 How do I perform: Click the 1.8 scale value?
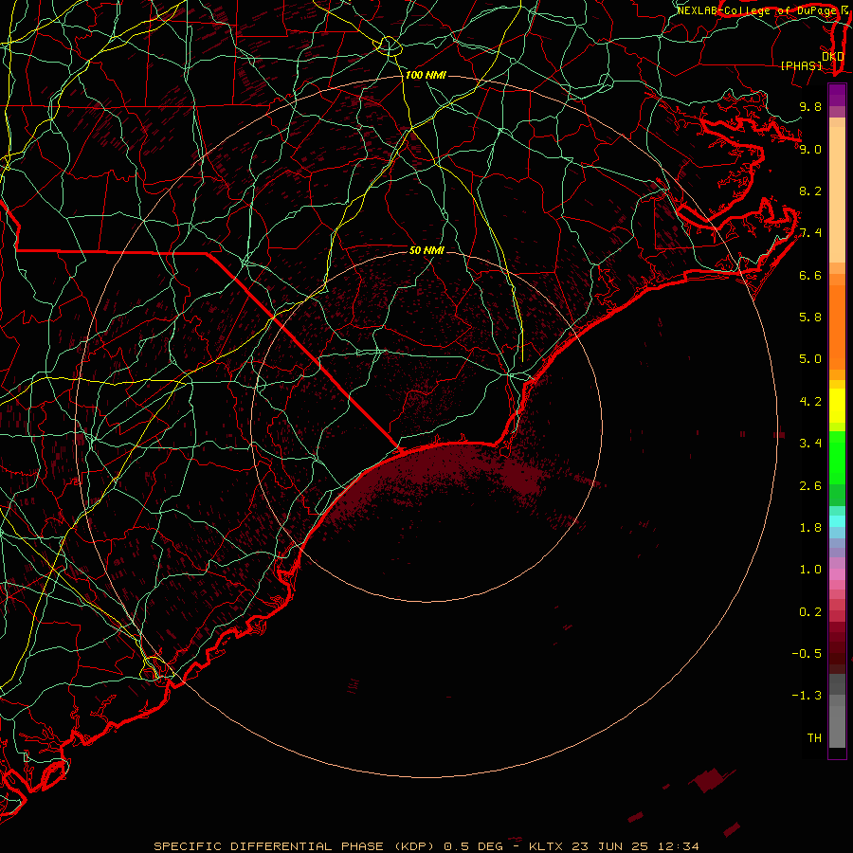[x=810, y=528]
